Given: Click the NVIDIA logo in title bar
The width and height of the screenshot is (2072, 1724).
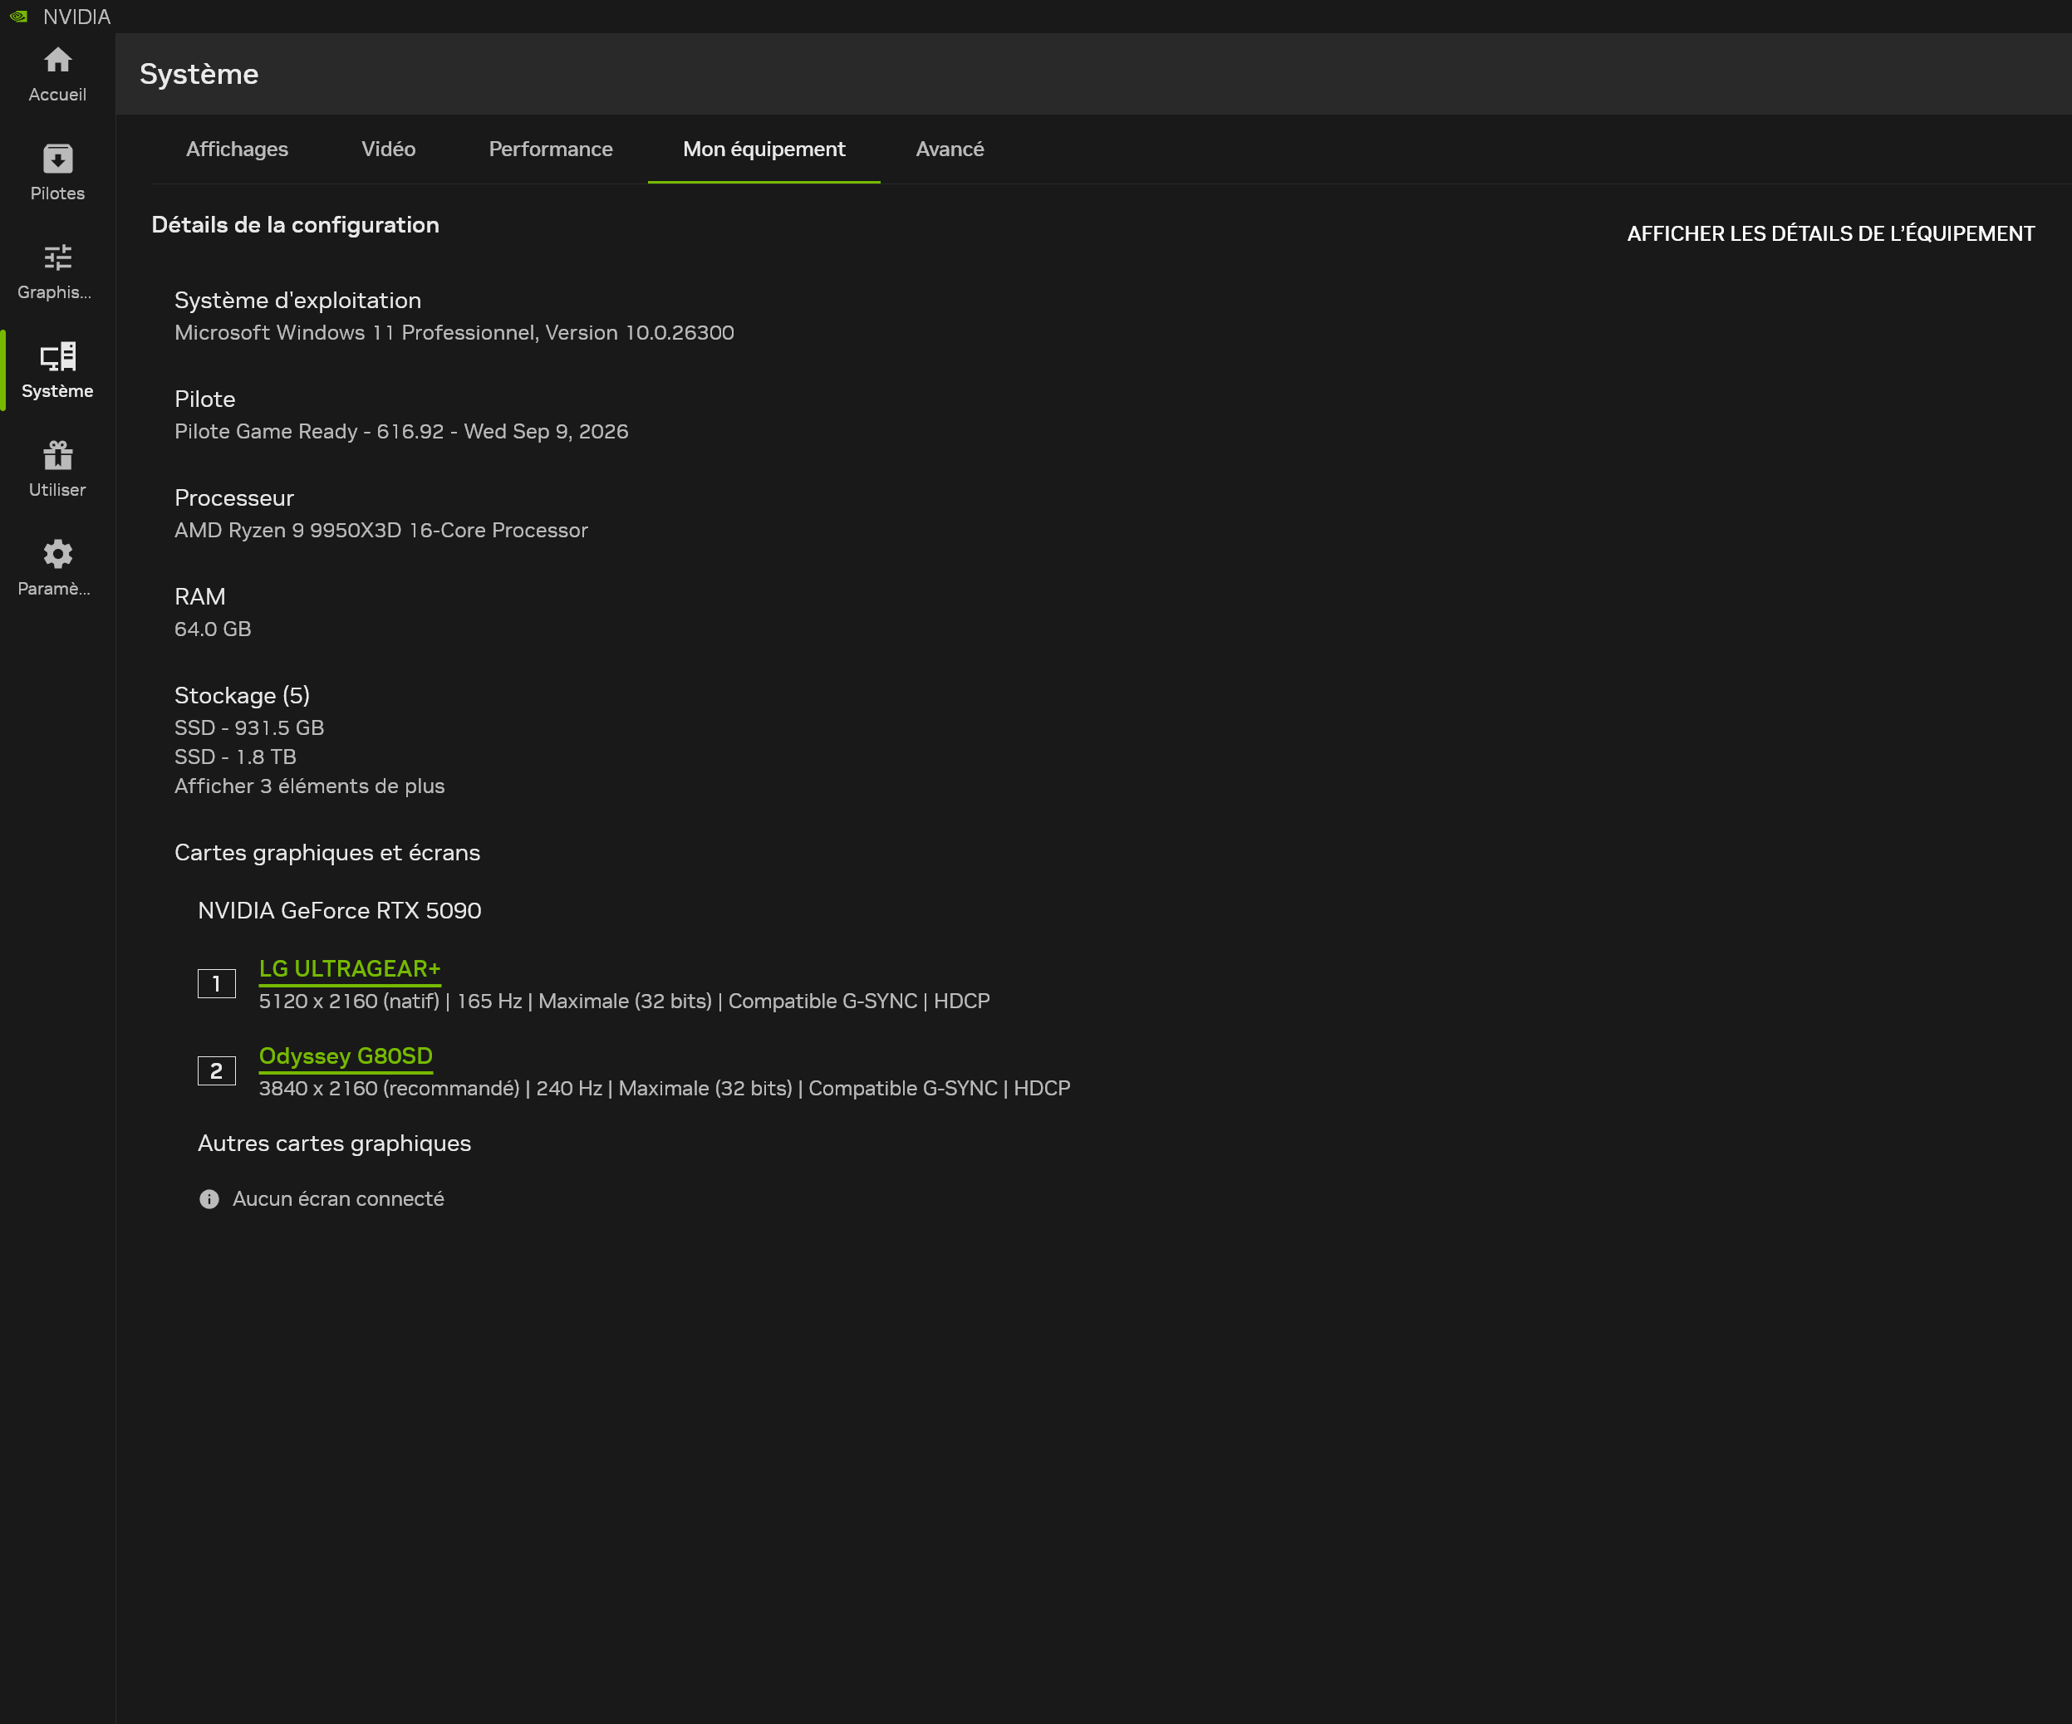Looking at the screenshot, I should (x=19, y=17).
